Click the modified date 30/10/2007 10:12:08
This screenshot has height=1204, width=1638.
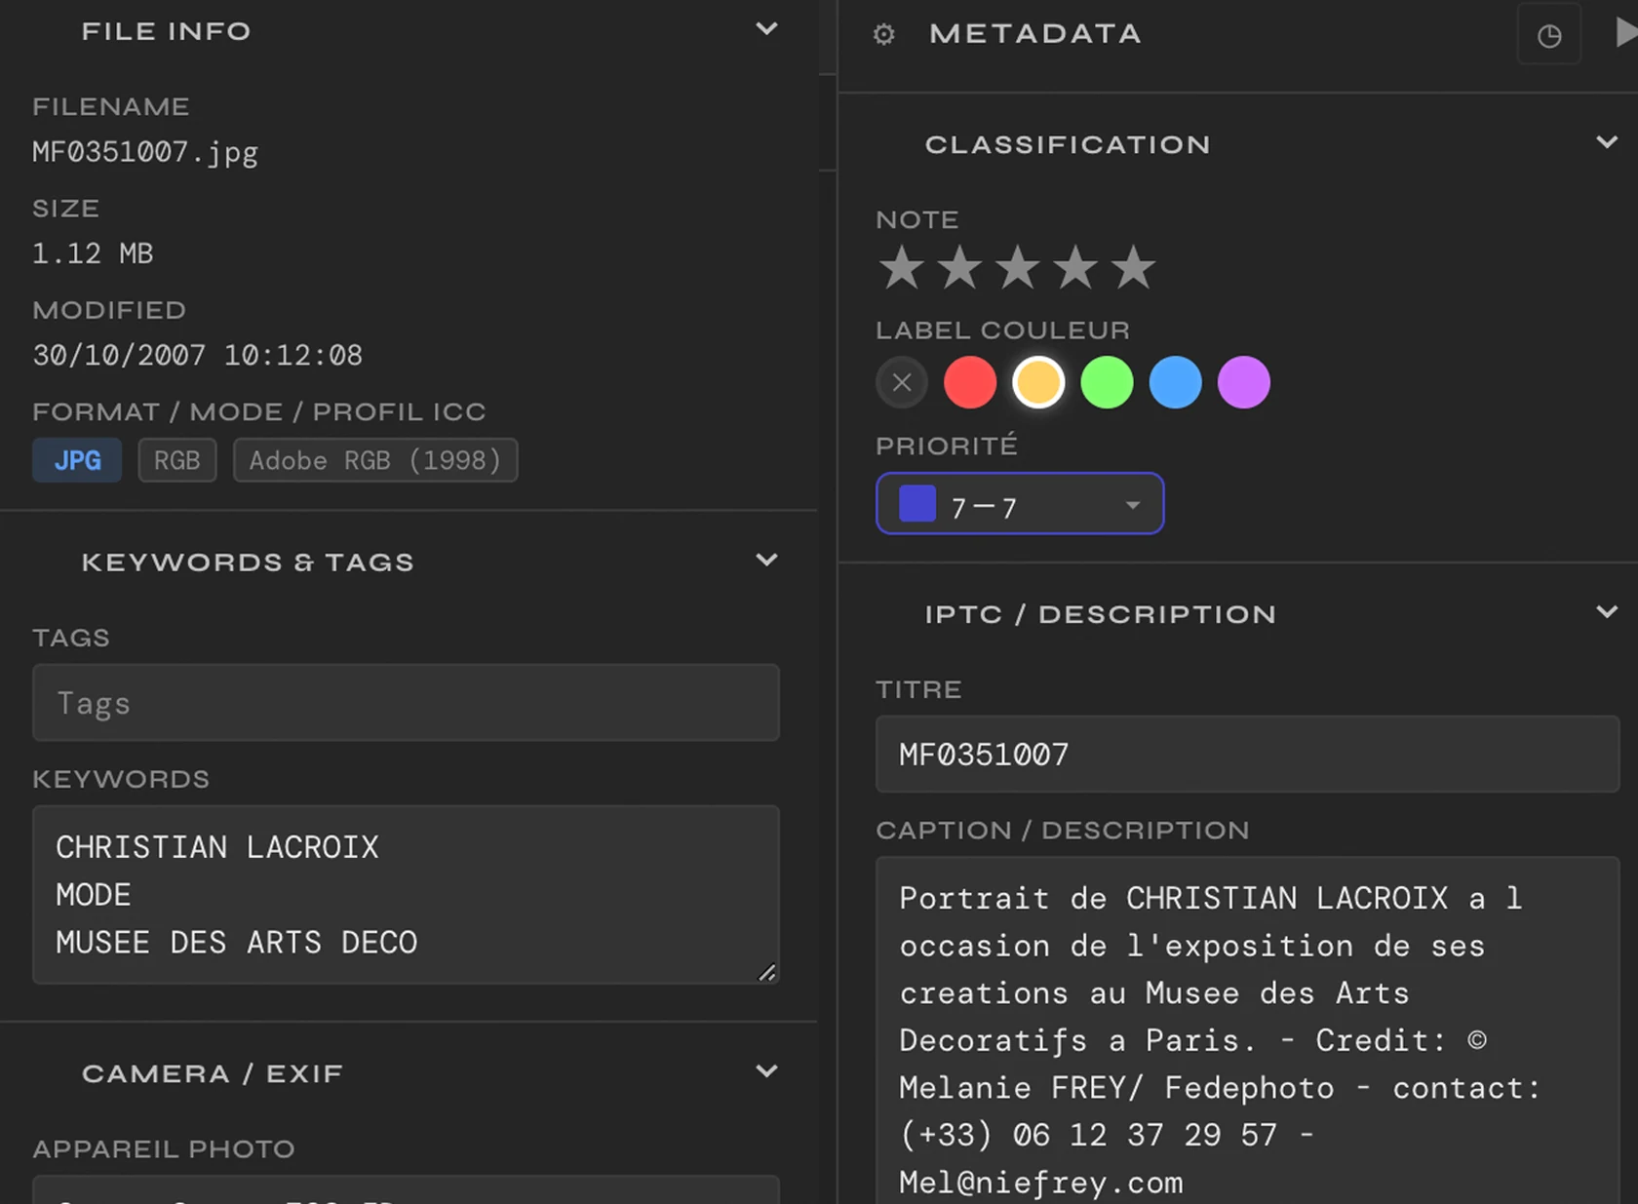(197, 355)
